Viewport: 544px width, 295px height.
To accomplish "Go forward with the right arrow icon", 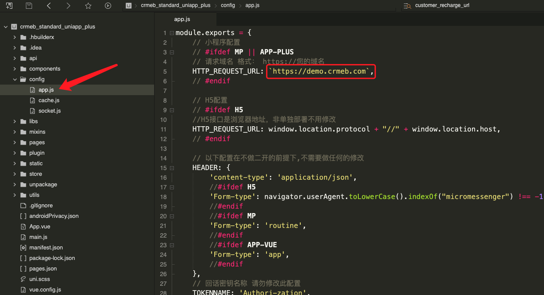I will [68, 6].
